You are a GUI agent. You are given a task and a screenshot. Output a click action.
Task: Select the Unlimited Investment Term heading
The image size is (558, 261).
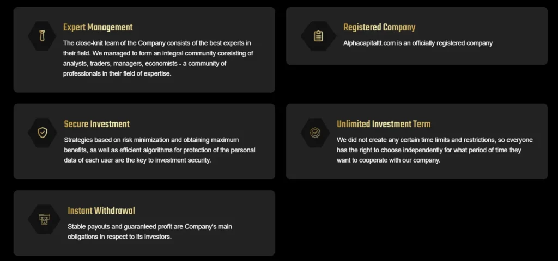coord(383,124)
